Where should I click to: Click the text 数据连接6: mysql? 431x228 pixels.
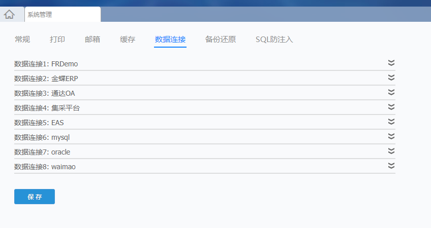tap(42, 137)
